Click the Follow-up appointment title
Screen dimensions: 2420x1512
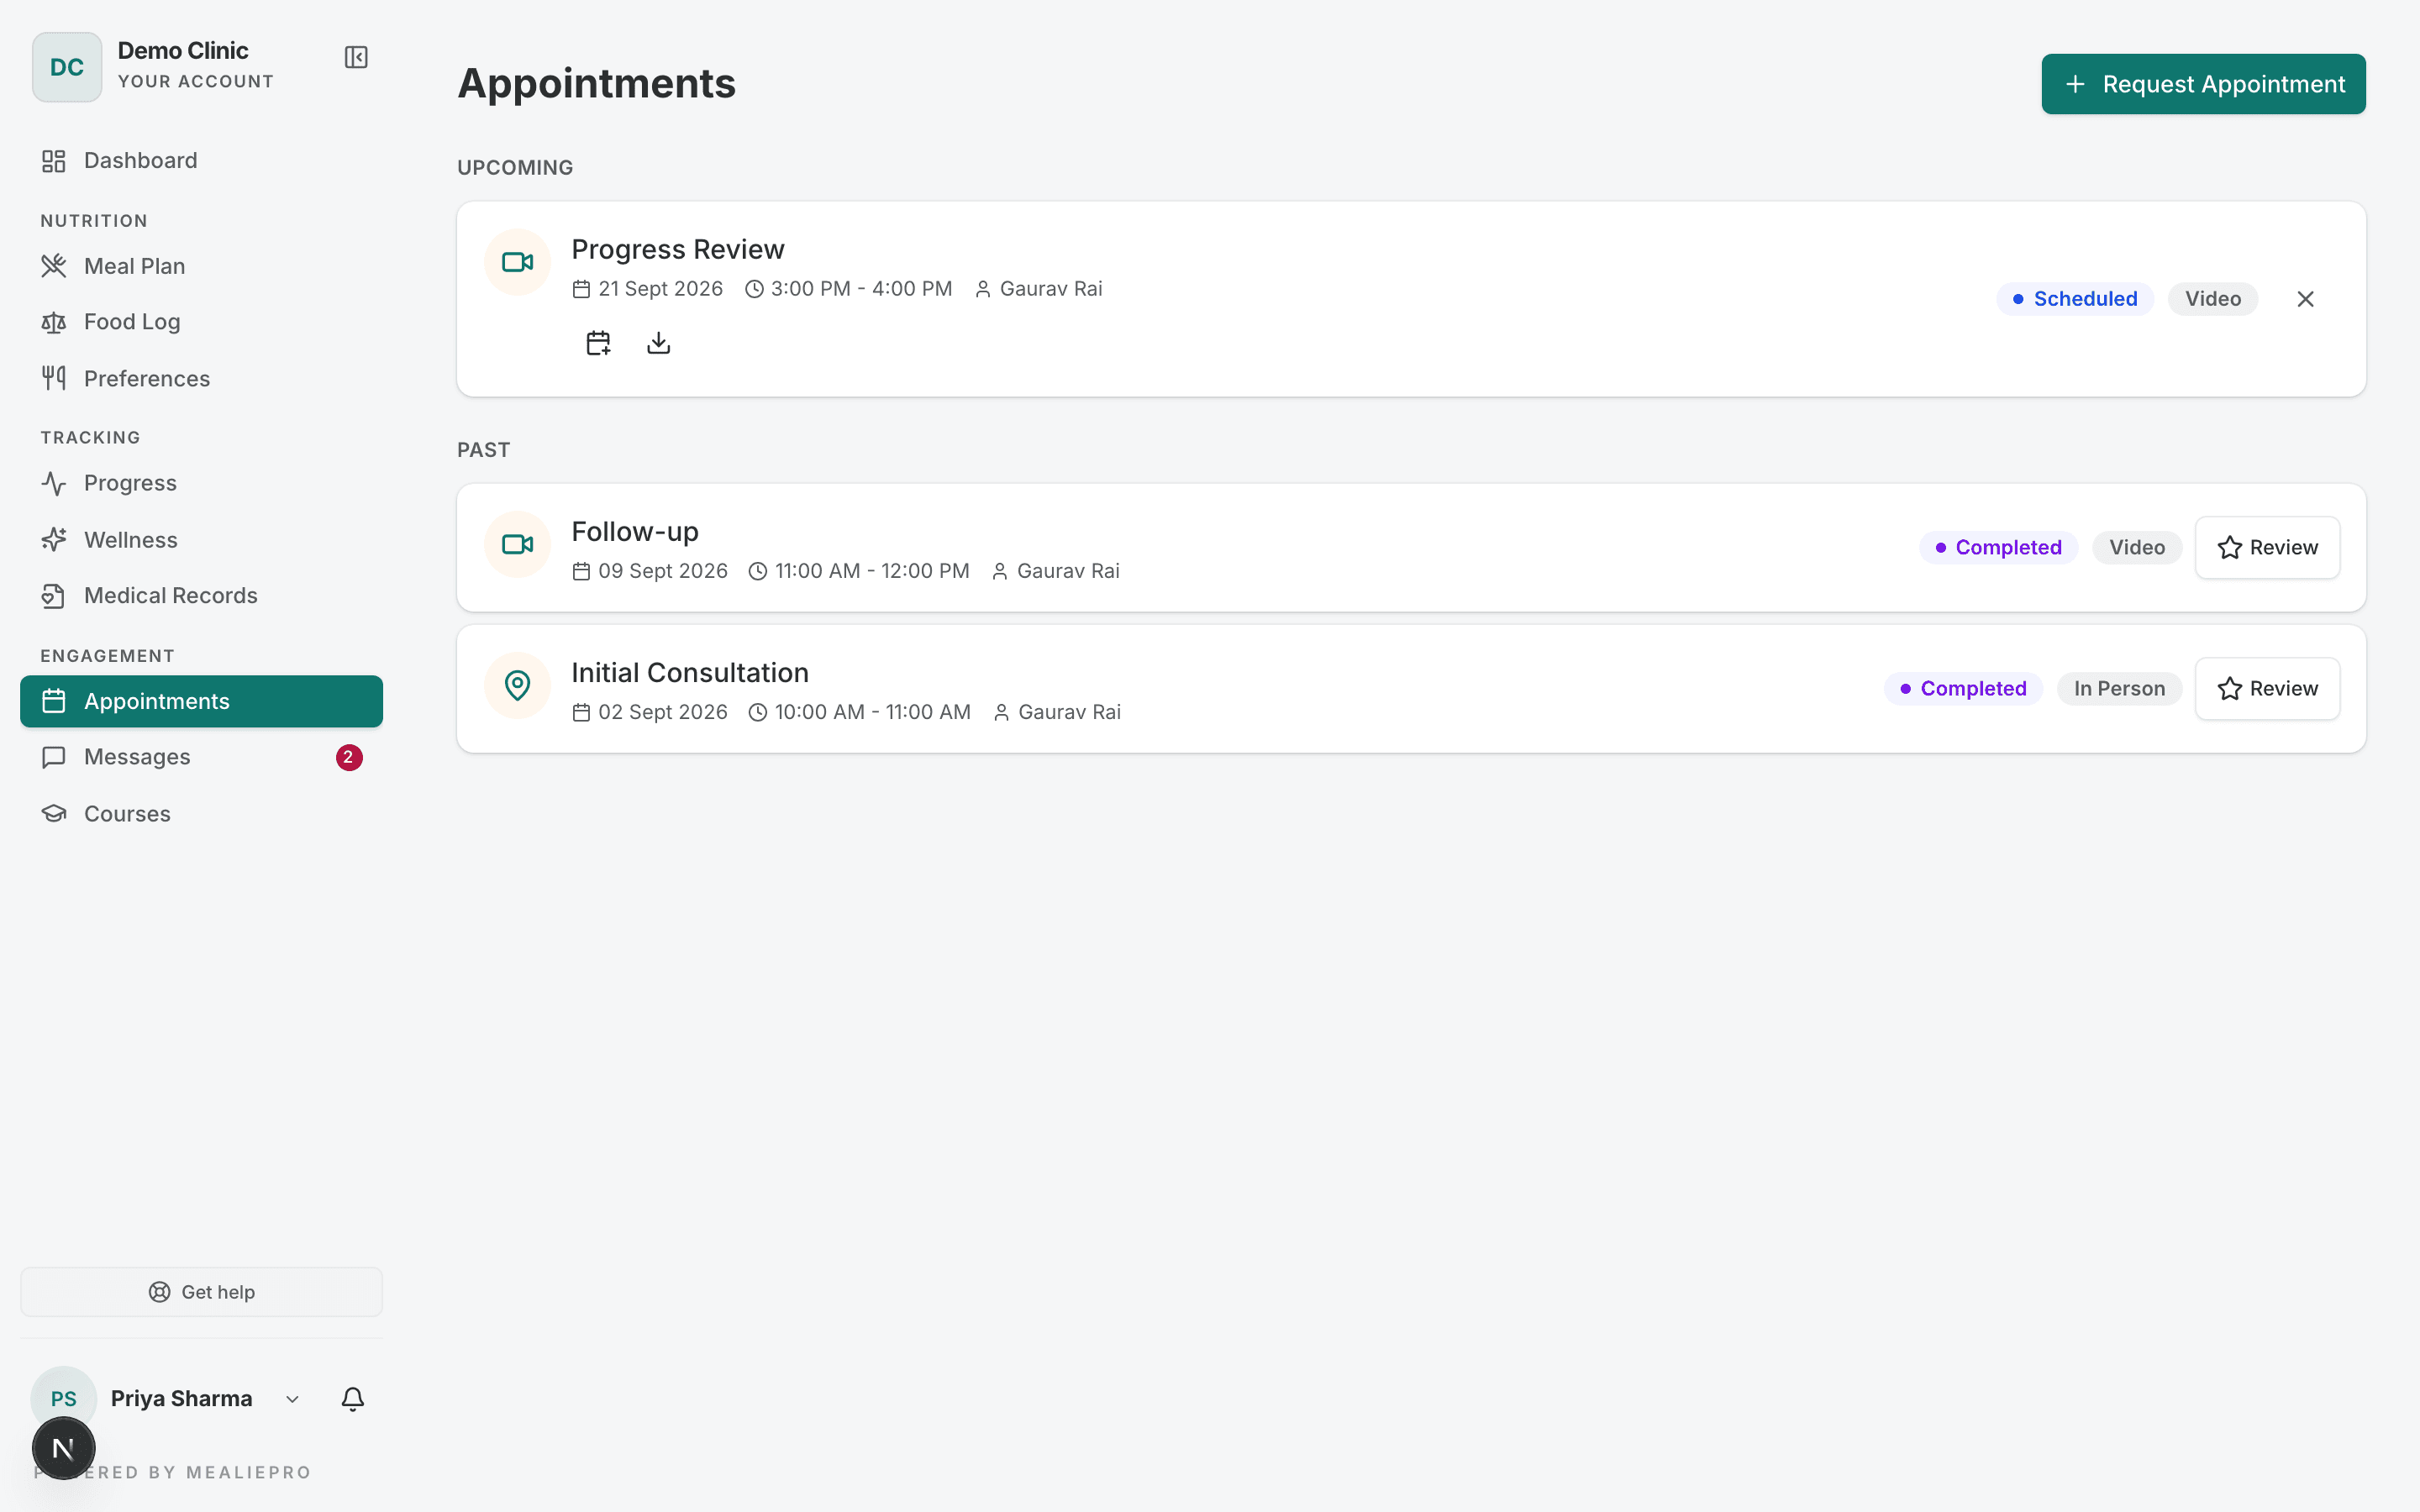tap(635, 531)
